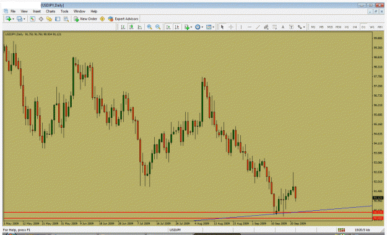
Task: Click the Zoom In magnifier
Action: [149, 27]
